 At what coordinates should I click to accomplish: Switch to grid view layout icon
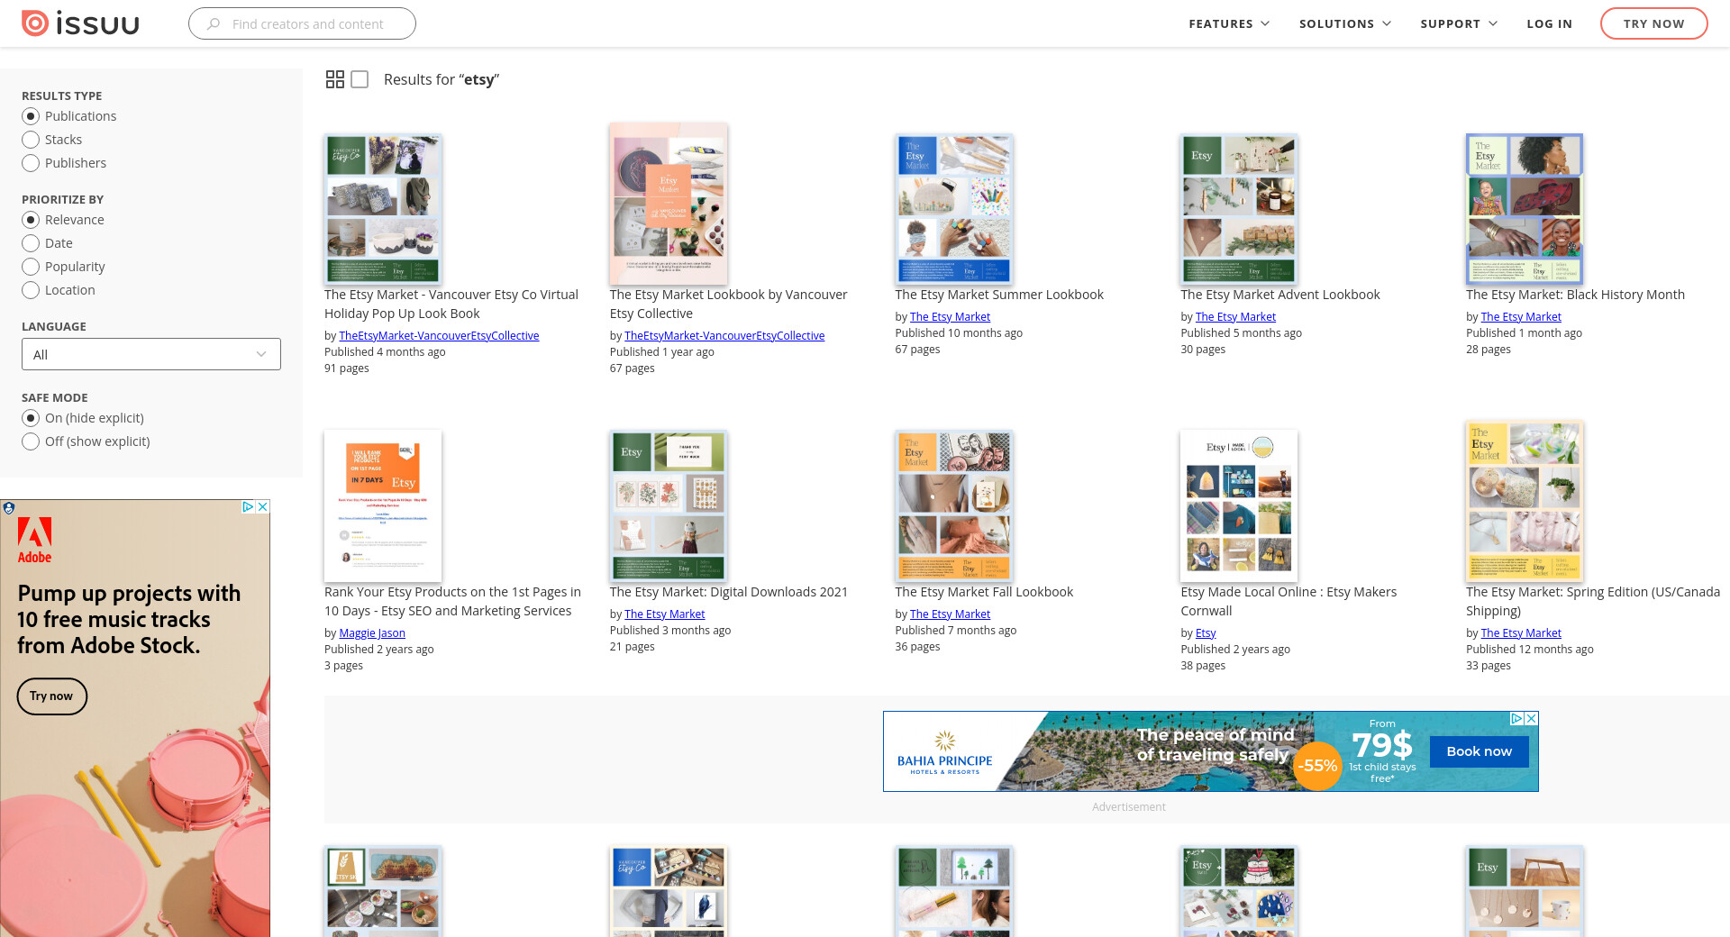pos(335,79)
